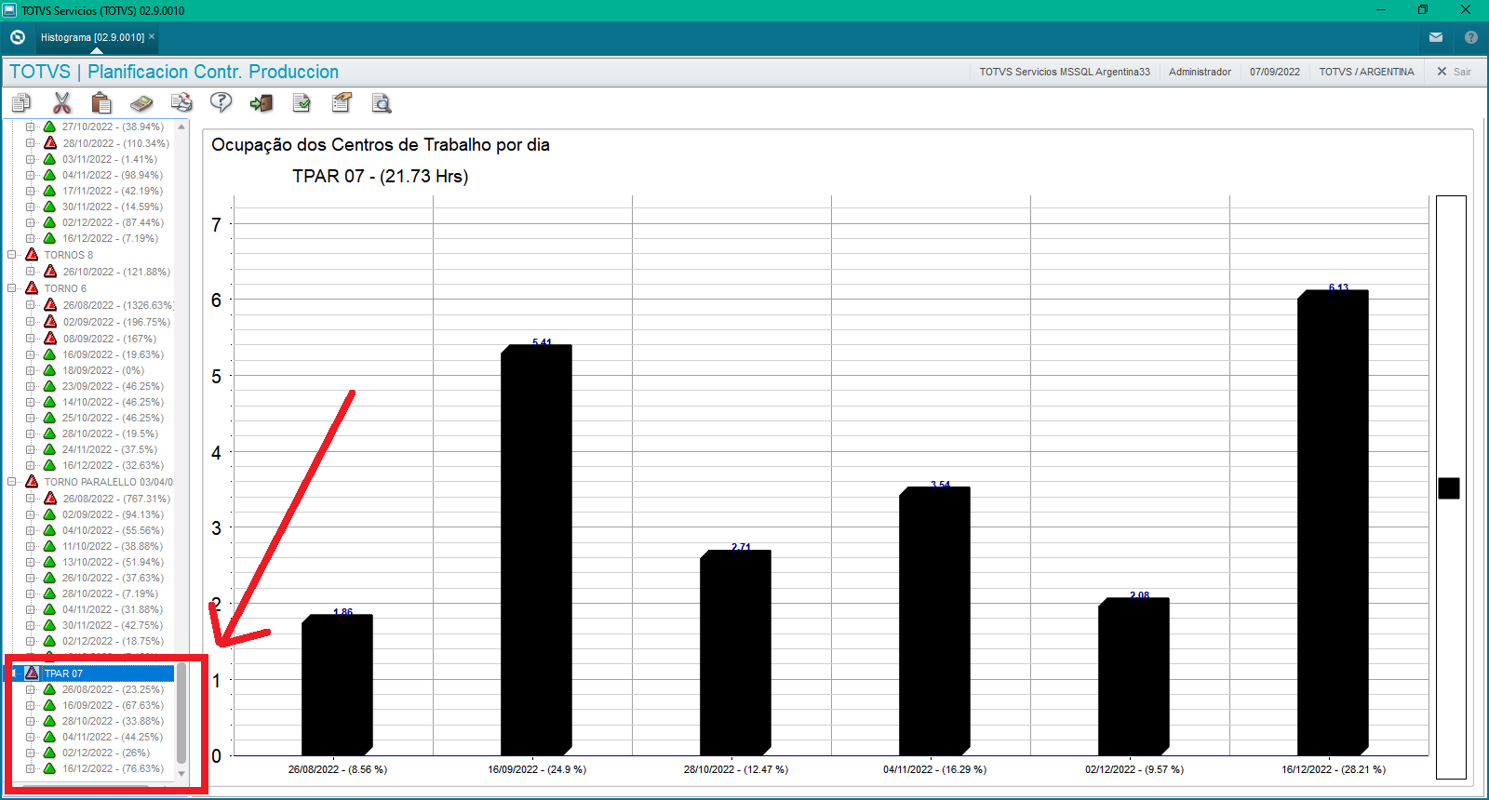The width and height of the screenshot is (1489, 800).
Task: Select tree row 04/10/2022 - (55.56%)
Action: pyautogui.click(x=113, y=530)
